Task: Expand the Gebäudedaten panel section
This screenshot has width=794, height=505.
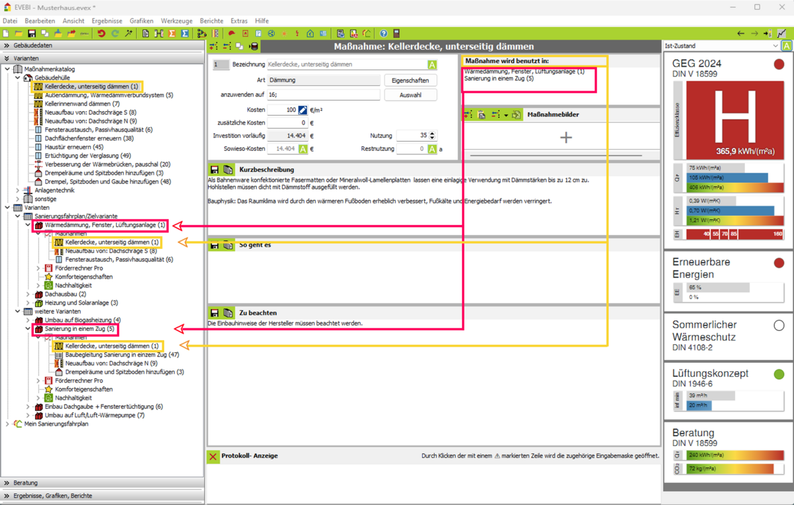Action: (x=7, y=46)
